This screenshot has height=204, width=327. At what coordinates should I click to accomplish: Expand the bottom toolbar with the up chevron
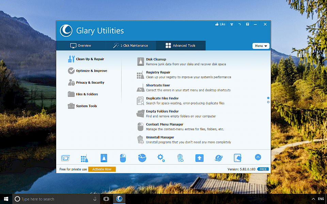tap(258, 157)
